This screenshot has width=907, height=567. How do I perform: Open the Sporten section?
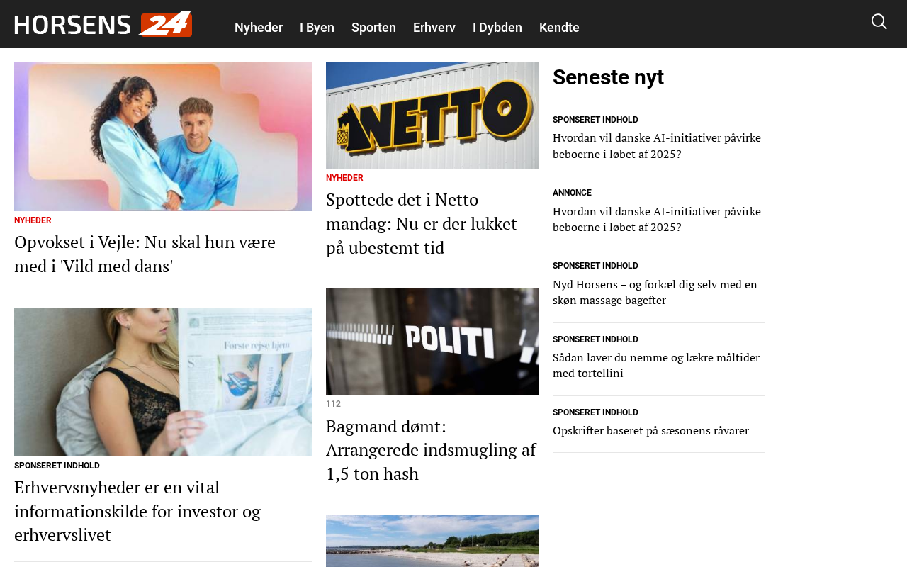(x=373, y=28)
